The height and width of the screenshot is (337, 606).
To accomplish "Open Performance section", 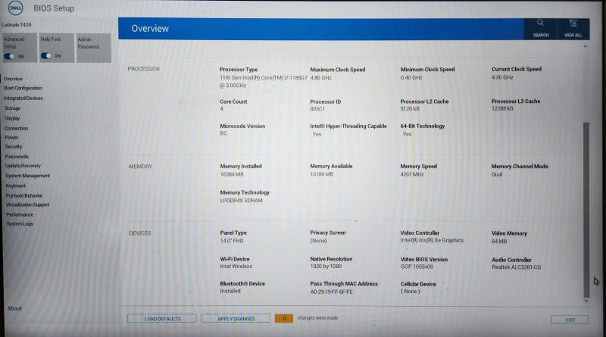I will pyautogui.click(x=20, y=215).
